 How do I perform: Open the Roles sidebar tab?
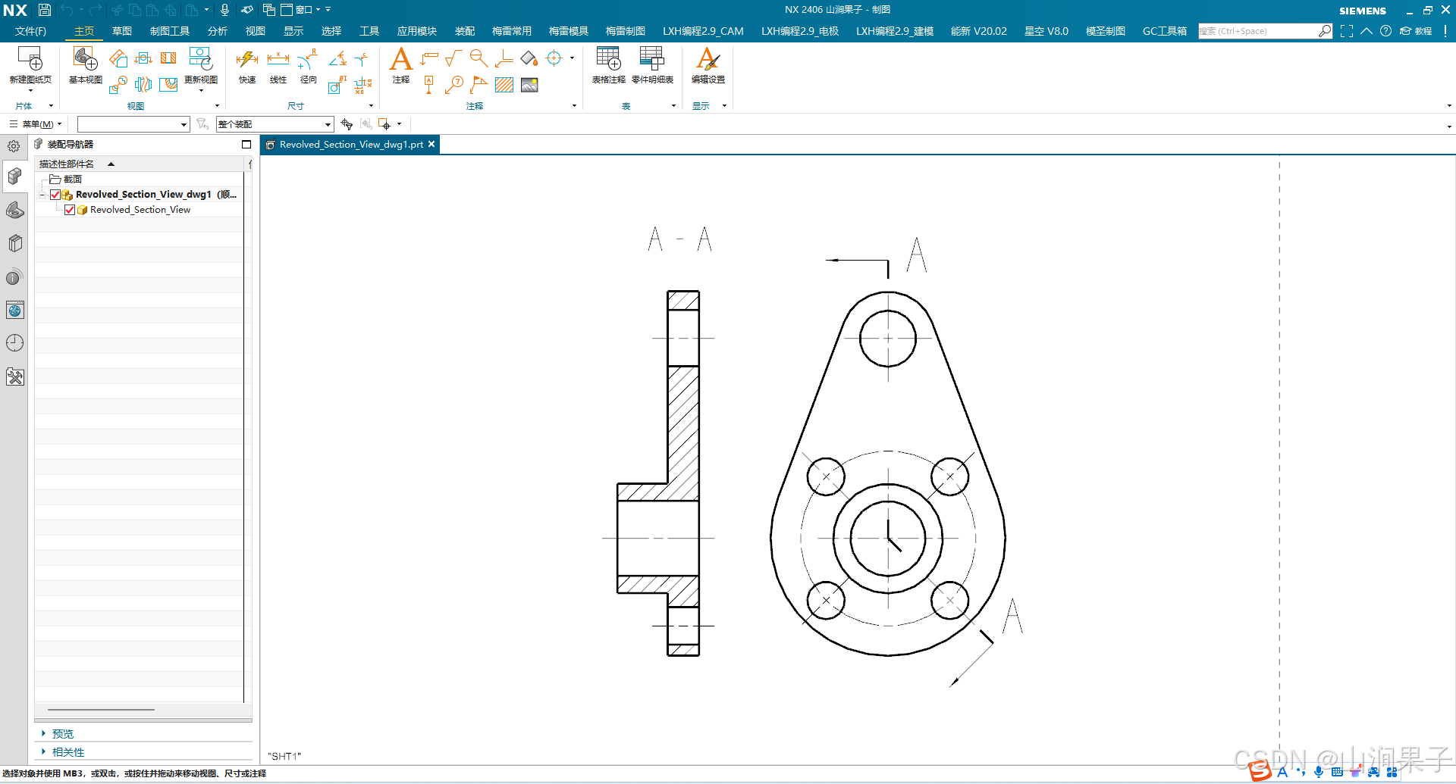point(14,376)
